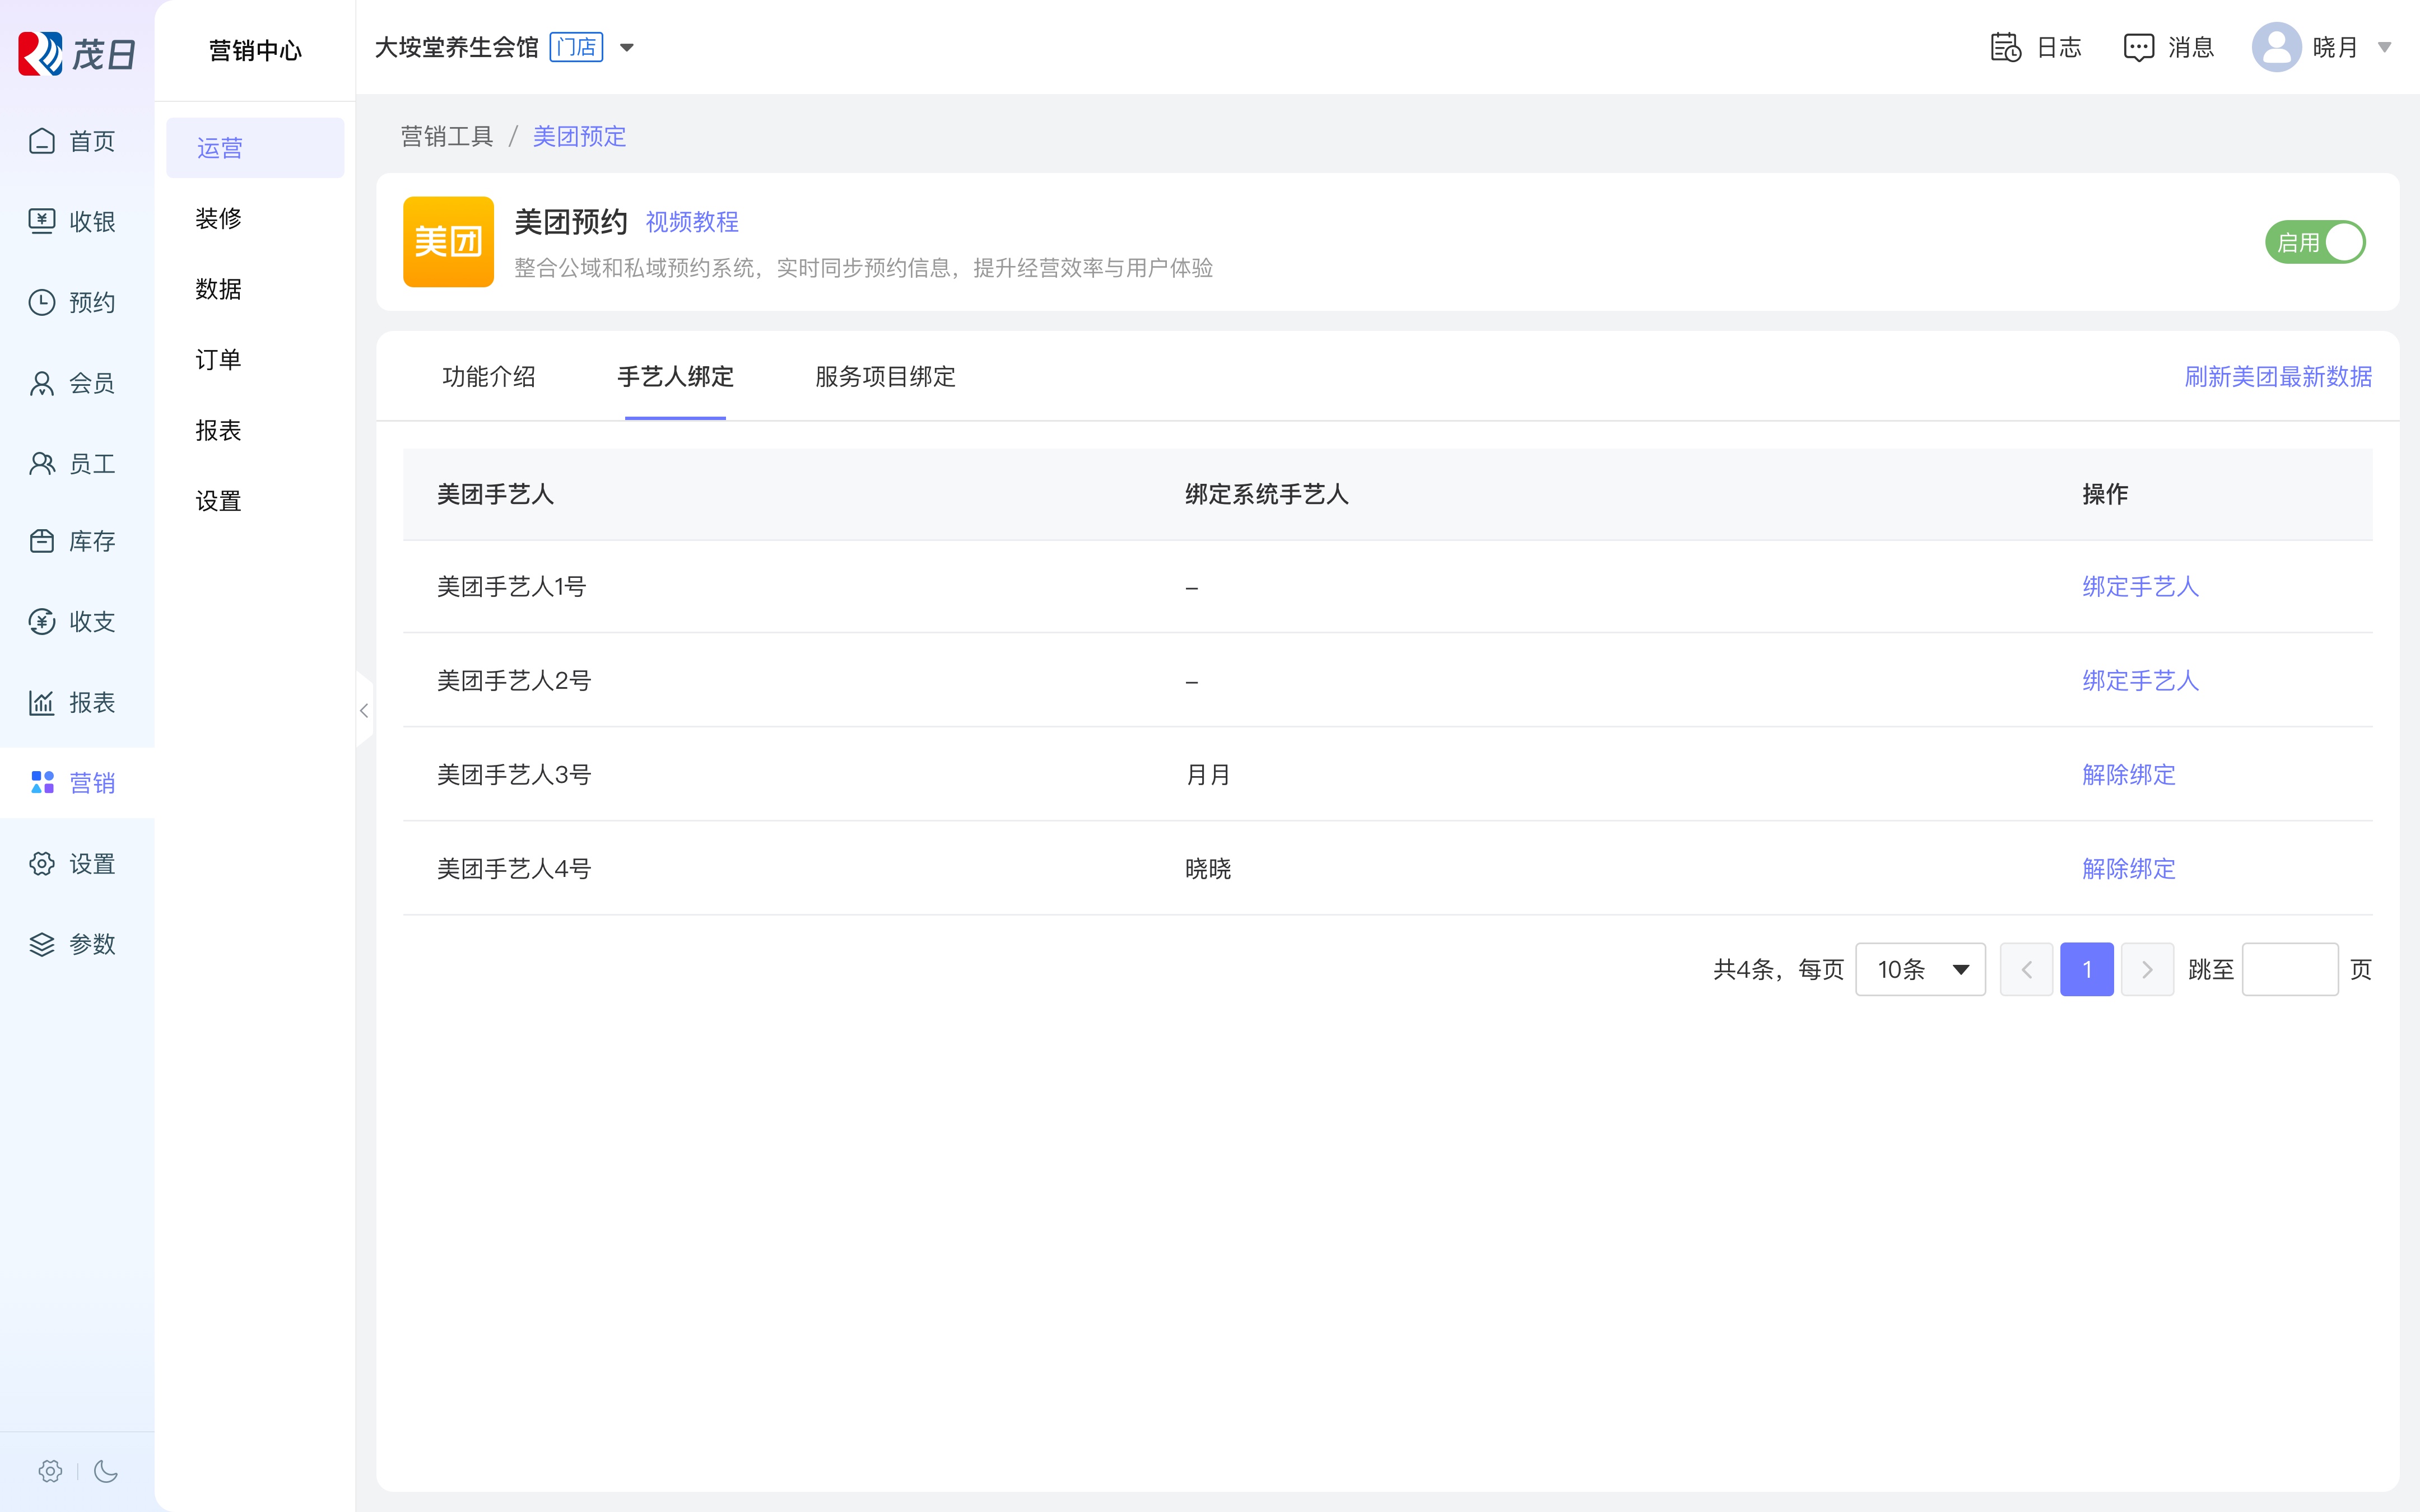Switch to the 服务项目绑定 tab
The height and width of the screenshot is (1512, 2420).
[x=885, y=377]
